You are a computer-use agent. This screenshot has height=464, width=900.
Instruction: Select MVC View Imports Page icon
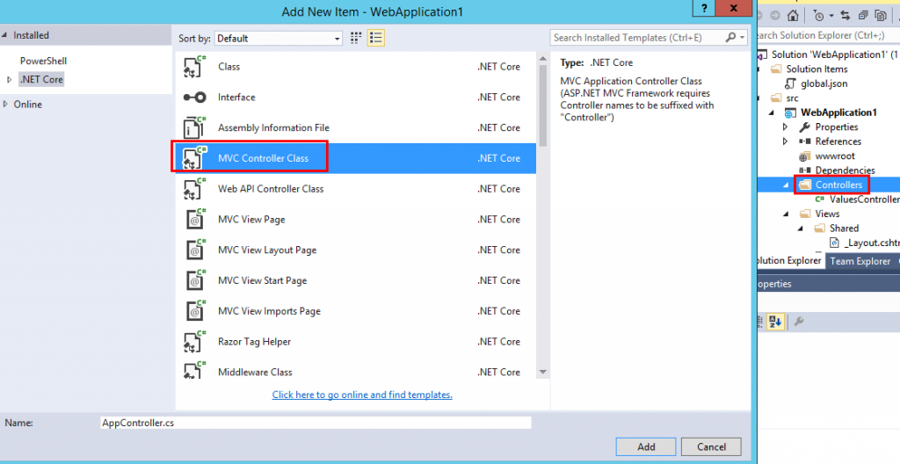(194, 311)
